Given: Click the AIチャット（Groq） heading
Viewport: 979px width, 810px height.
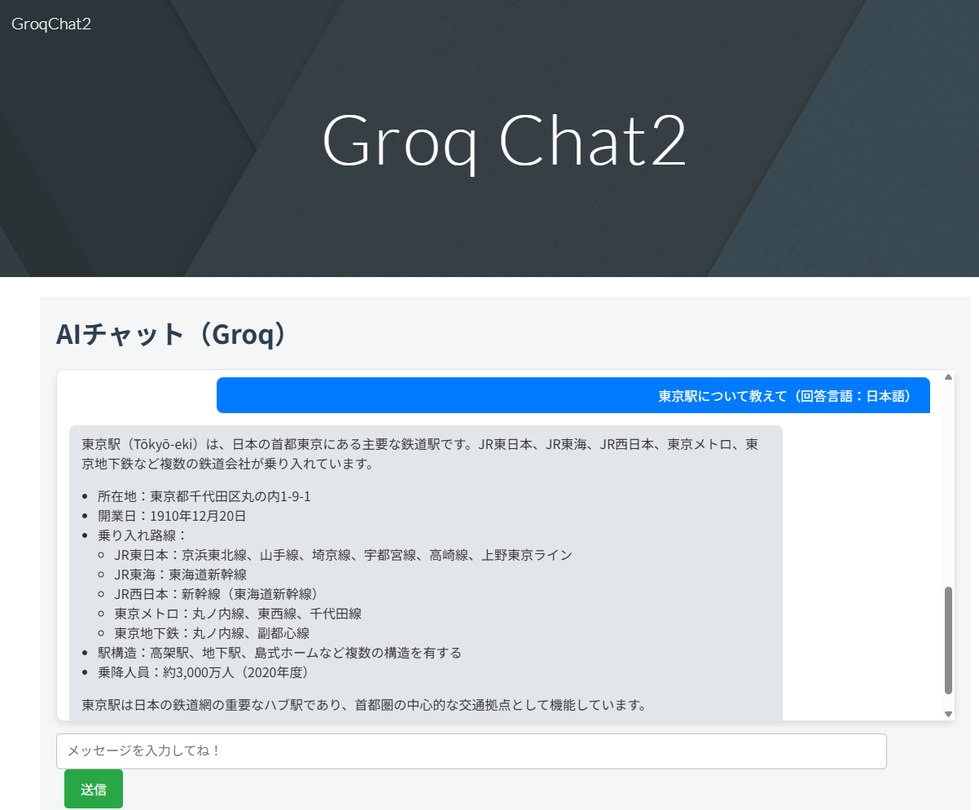Looking at the screenshot, I should [172, 333].
